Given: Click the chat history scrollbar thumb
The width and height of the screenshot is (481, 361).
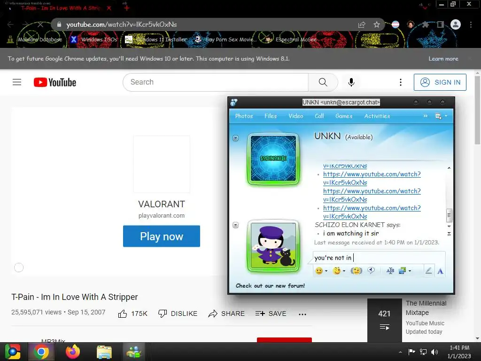Looking at the screenshot, I should 449,215.
